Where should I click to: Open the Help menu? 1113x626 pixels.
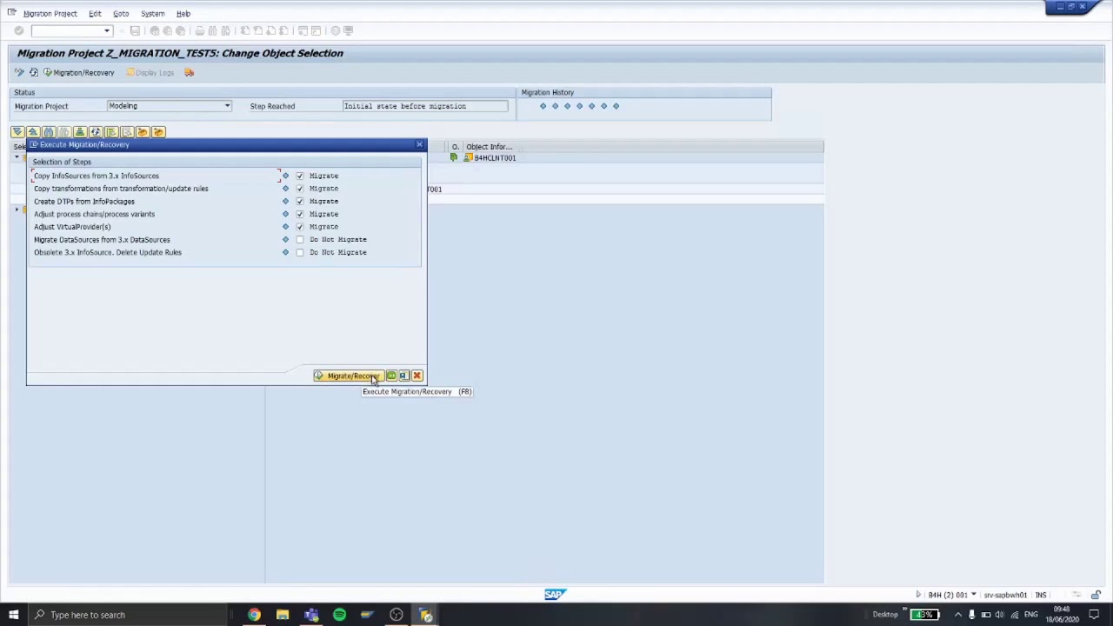click(x=183, y=13)
